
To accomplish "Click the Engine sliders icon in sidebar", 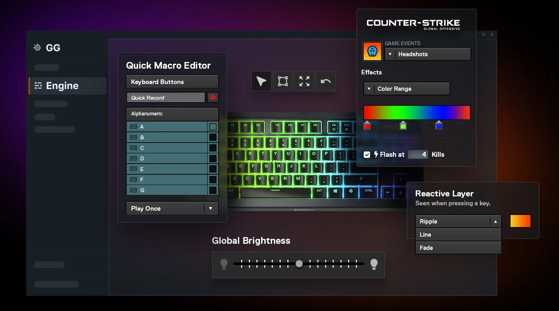I will (x=38, y=86).
